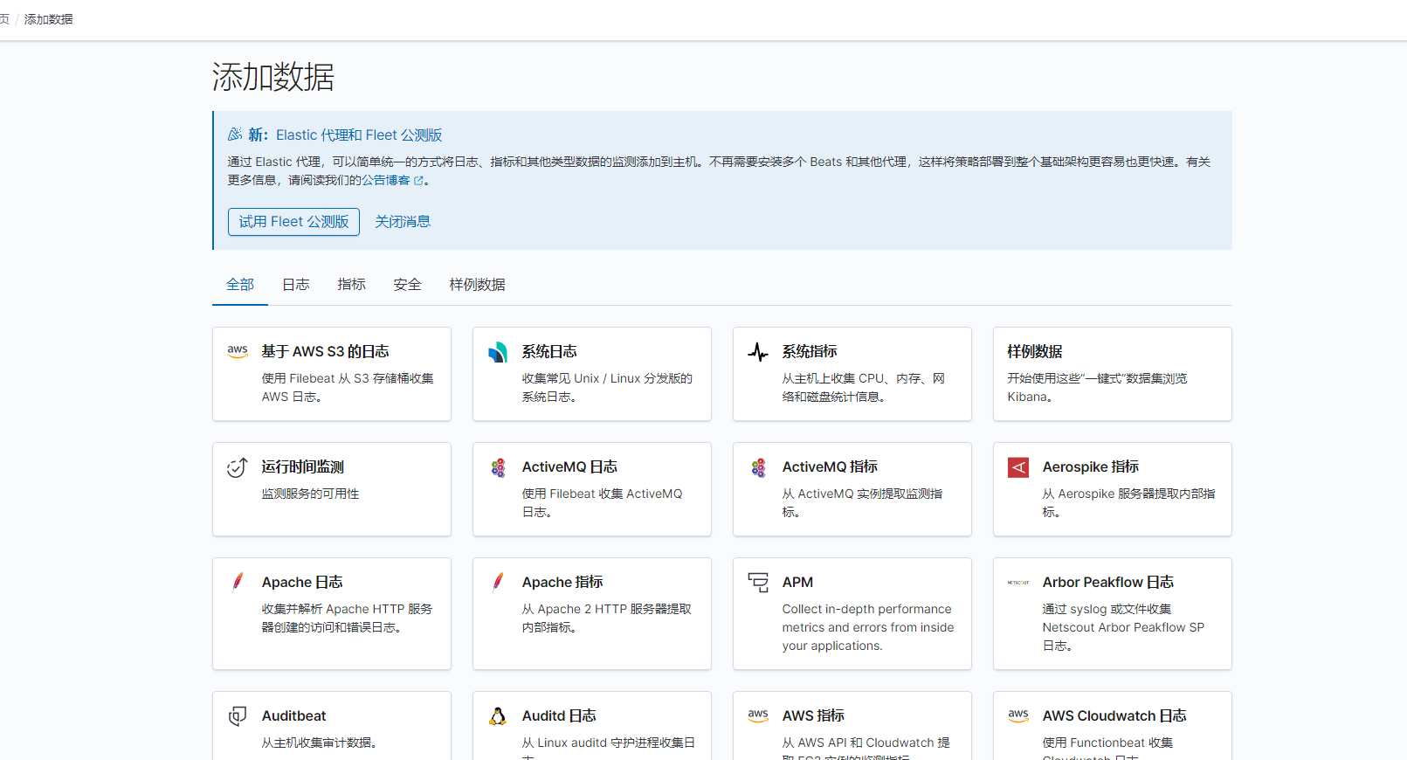This screenshot has width=1407, height=760.
Task: Dismiss the callout via 关闭消息
Action: [x=403, y=222]
